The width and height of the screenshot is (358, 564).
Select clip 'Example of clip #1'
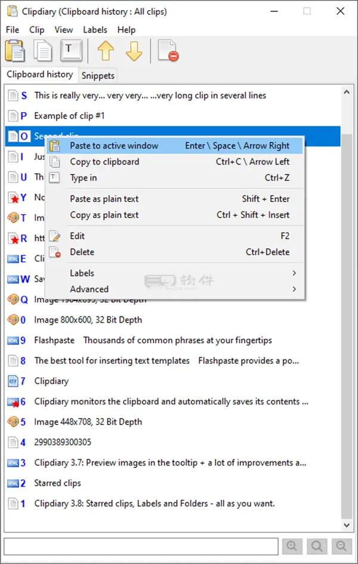(172, 116)
